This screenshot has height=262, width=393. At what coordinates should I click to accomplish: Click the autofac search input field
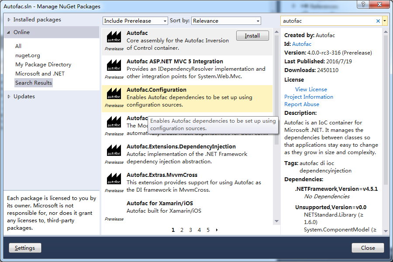point(328,21)
